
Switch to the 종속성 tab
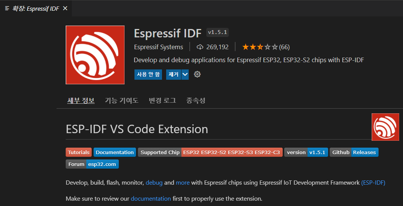(196, 101)
